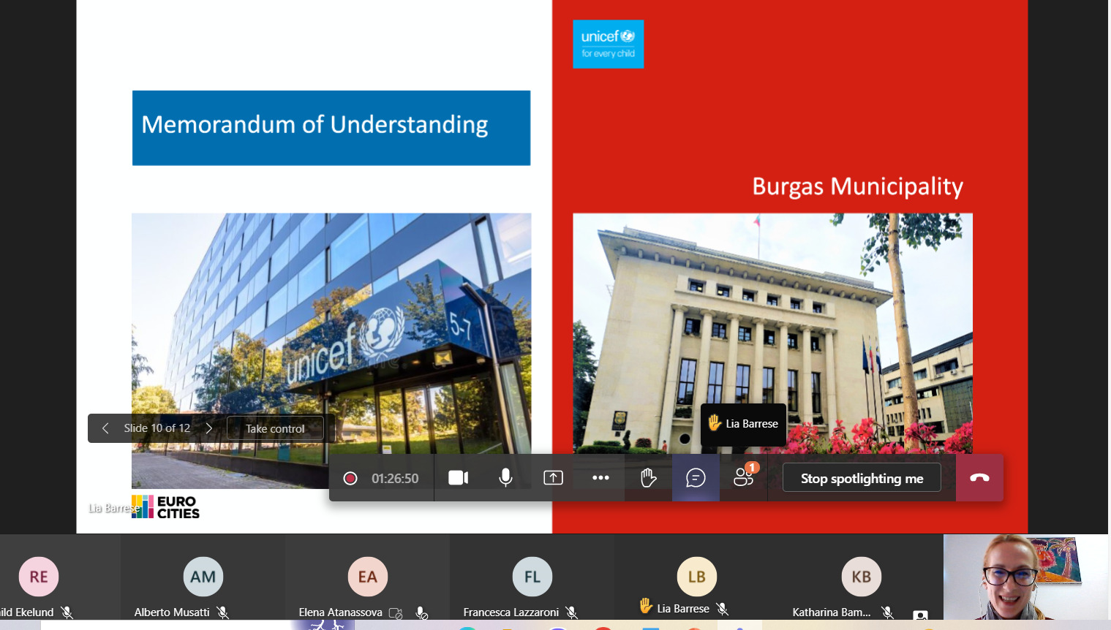
Task: Open the share content tray
Action: 554,478
